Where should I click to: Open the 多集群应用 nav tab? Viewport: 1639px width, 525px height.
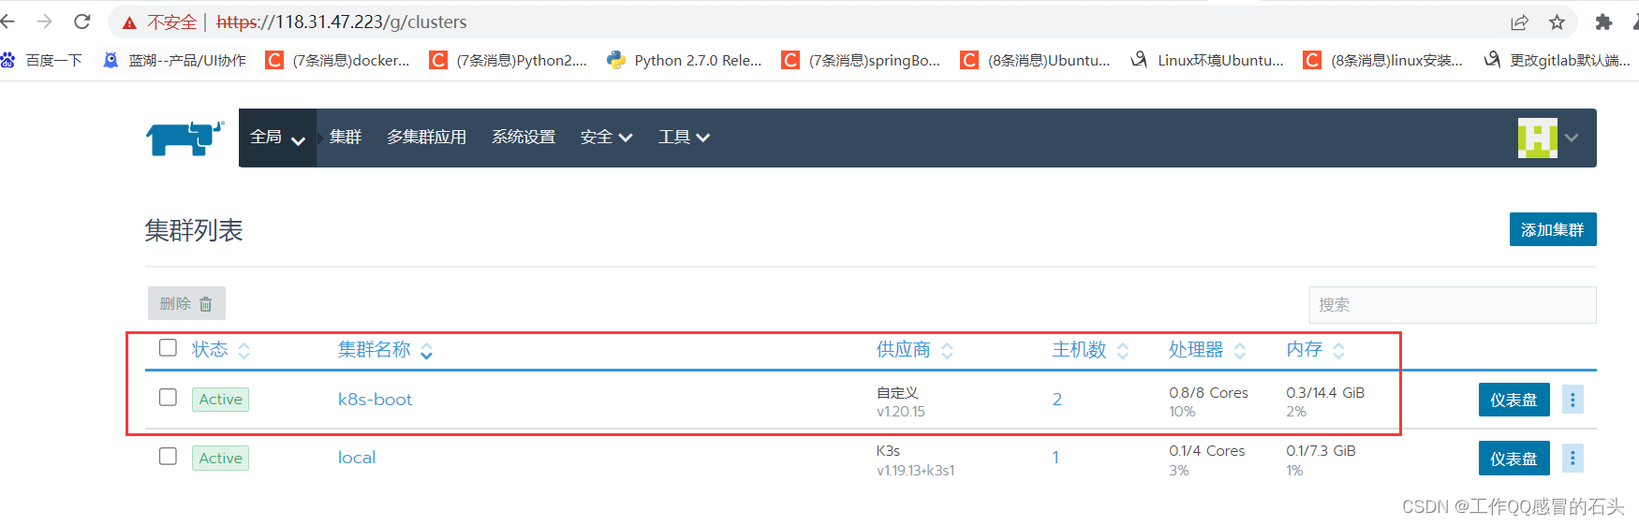click(427, 138)
